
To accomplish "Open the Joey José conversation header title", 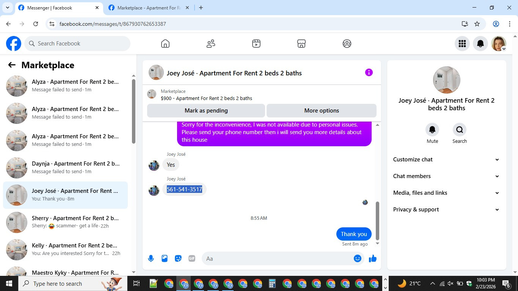I will (x=234, y=73).
